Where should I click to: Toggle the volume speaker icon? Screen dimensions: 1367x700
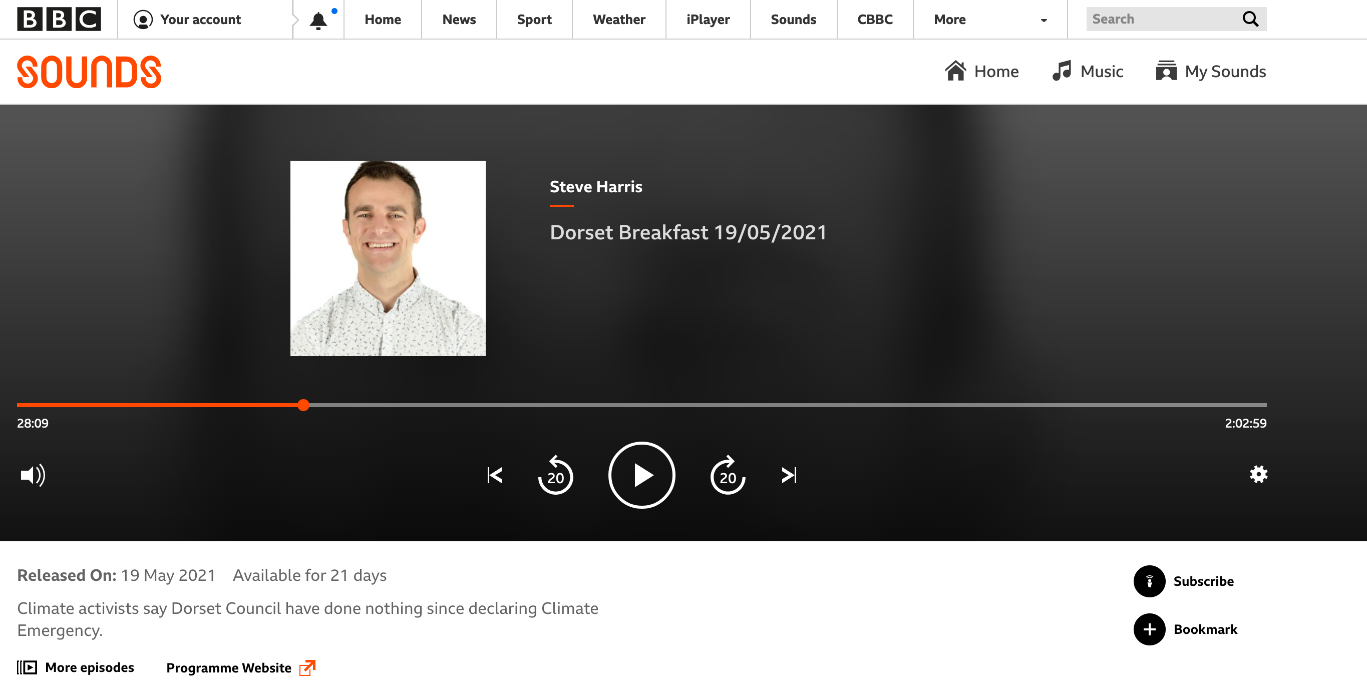(33, 475)
